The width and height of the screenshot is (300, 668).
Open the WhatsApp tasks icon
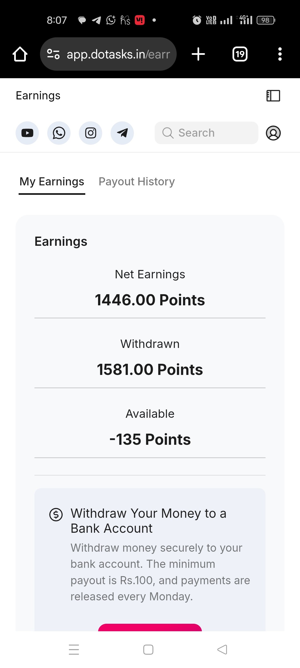coord(59,133)
